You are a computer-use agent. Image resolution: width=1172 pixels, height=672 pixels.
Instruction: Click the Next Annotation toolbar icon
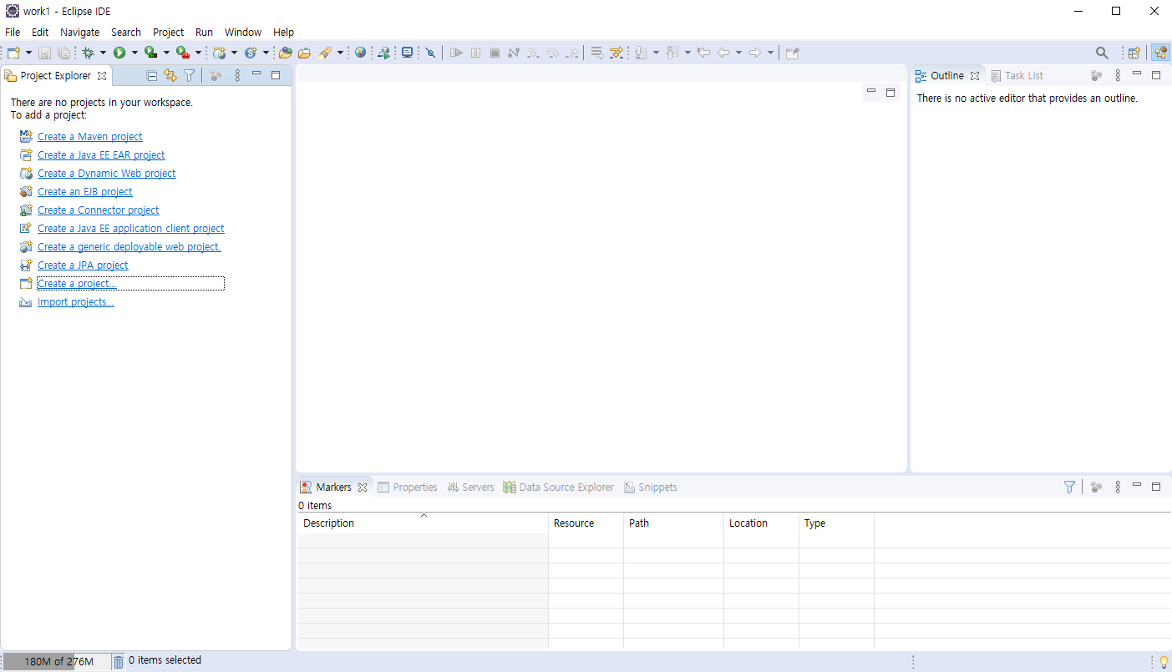click(641, 53)
